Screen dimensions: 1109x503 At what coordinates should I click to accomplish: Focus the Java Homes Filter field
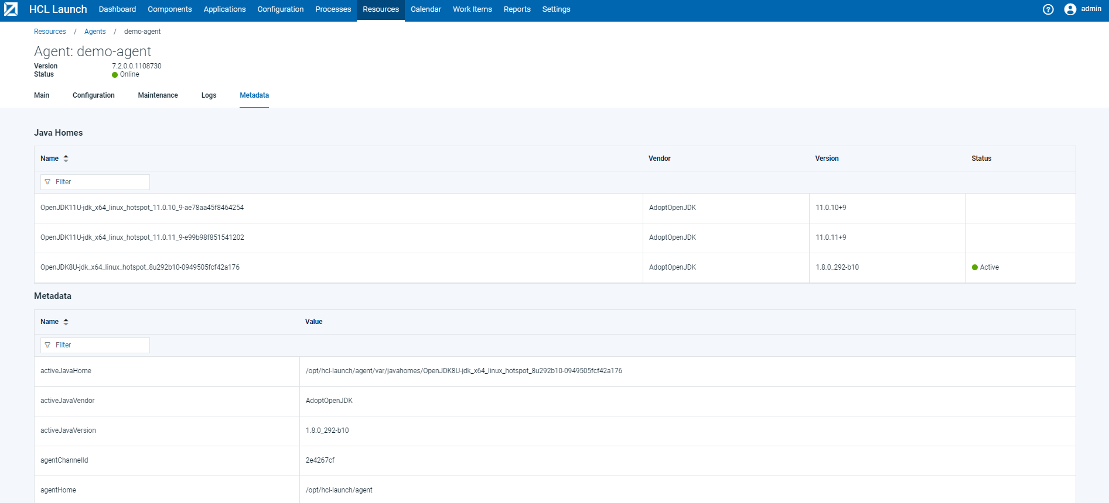tap(100, 182)
